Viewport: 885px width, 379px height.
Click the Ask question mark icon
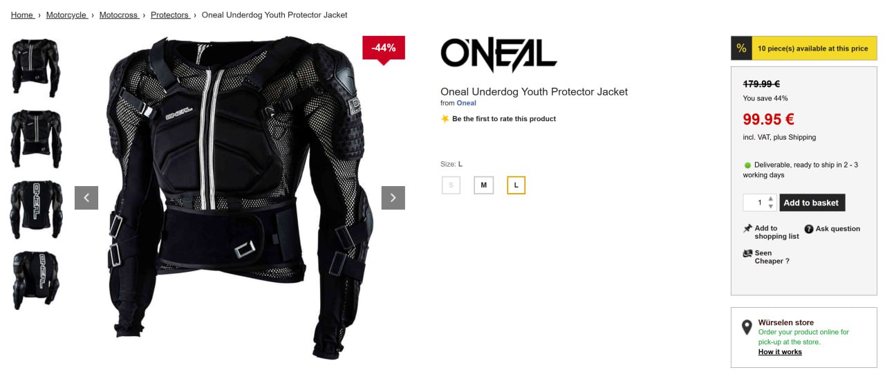[x=809, y=229]
